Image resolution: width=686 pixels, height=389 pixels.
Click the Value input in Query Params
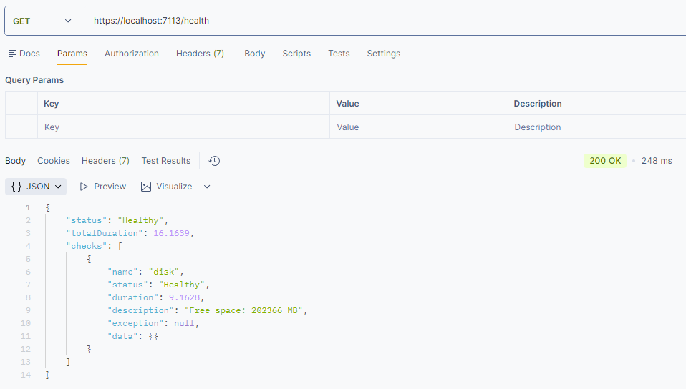[419, 127]
